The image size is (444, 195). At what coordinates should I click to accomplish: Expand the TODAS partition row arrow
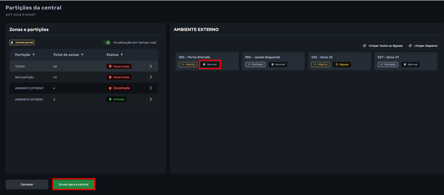coord(151,66)
